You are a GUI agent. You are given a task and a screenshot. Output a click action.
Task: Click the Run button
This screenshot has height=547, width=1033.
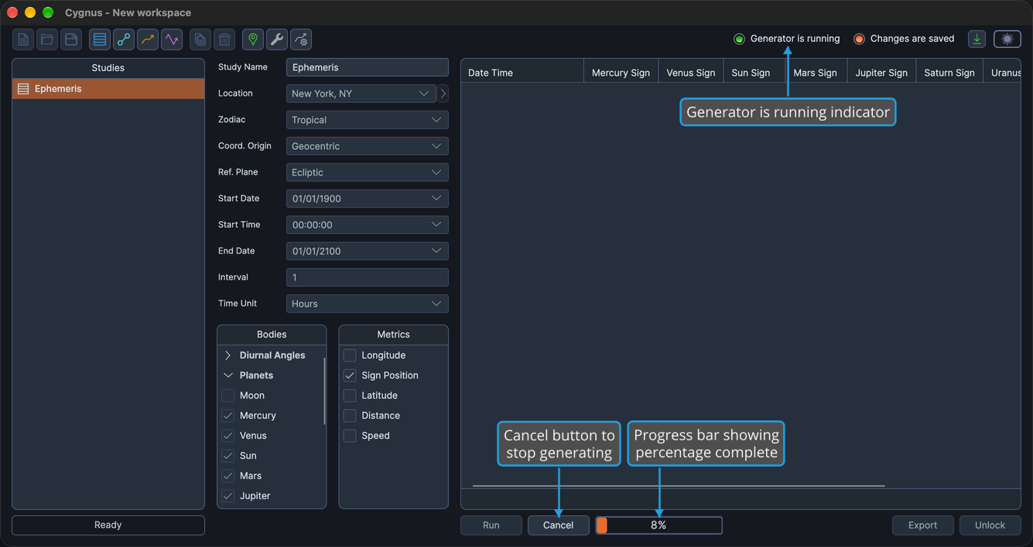pyautogui.click(x=491, y=525)
